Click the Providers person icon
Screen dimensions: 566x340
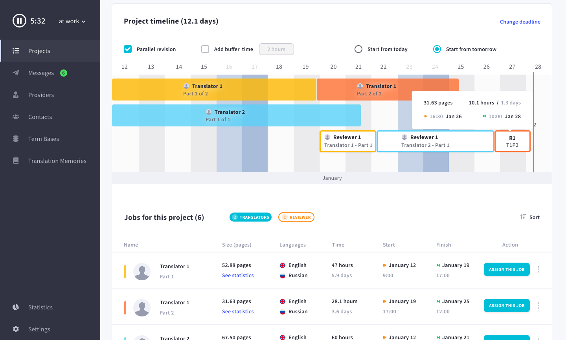coord(16,95)
